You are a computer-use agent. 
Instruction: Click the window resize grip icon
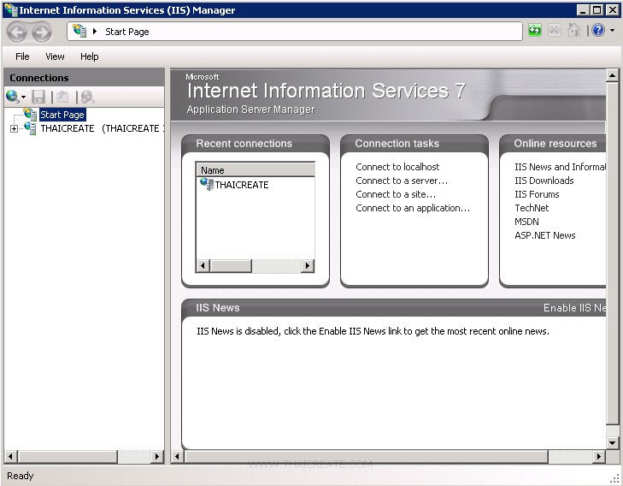tap(614, 478)
